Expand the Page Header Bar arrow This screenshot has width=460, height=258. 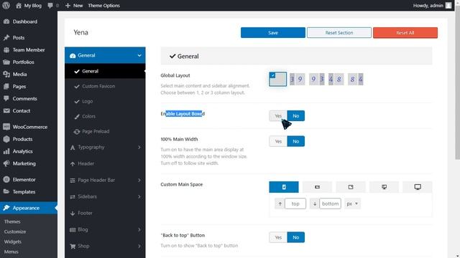pyautogui.click(x=139, y=180)
